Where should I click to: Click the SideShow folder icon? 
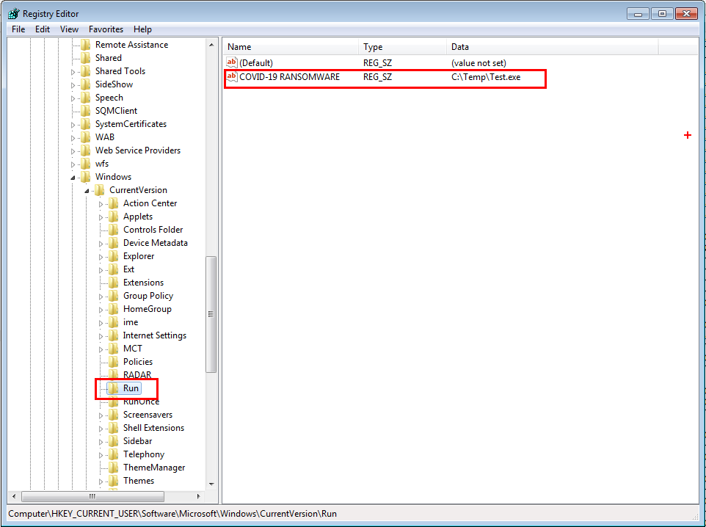coord(86,84)
